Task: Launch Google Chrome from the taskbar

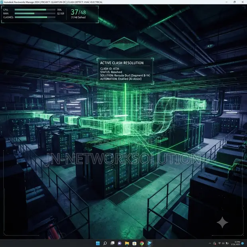Action: [x=142, y=243]
